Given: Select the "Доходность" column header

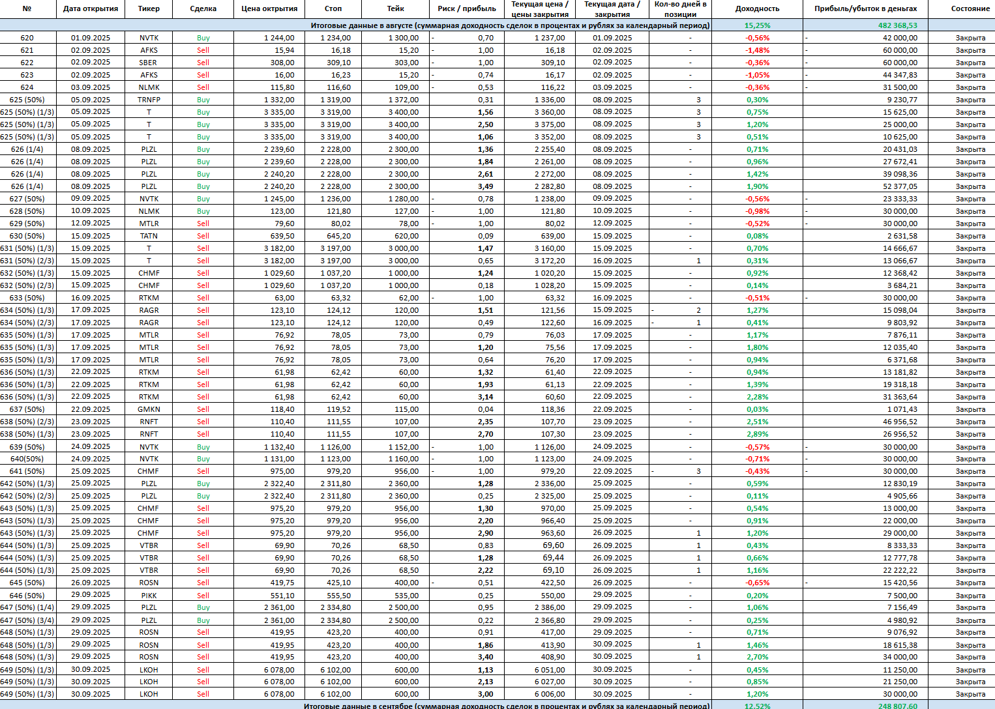Looking at the screenshot, I should 757,9.
